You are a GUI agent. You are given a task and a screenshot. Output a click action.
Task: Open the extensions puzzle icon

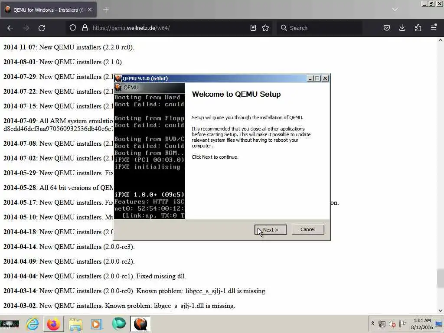(x=418, y=28)
